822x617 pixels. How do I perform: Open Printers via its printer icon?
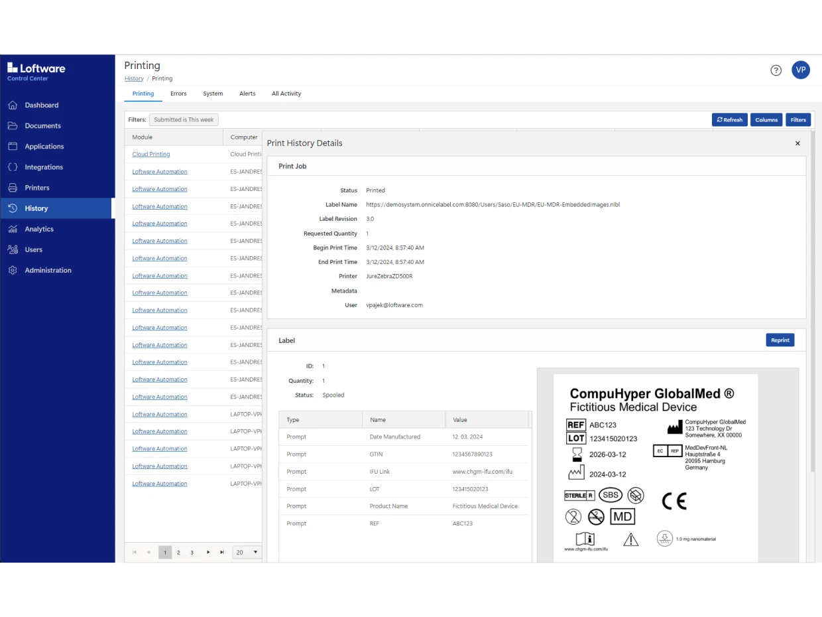(13, 188)
